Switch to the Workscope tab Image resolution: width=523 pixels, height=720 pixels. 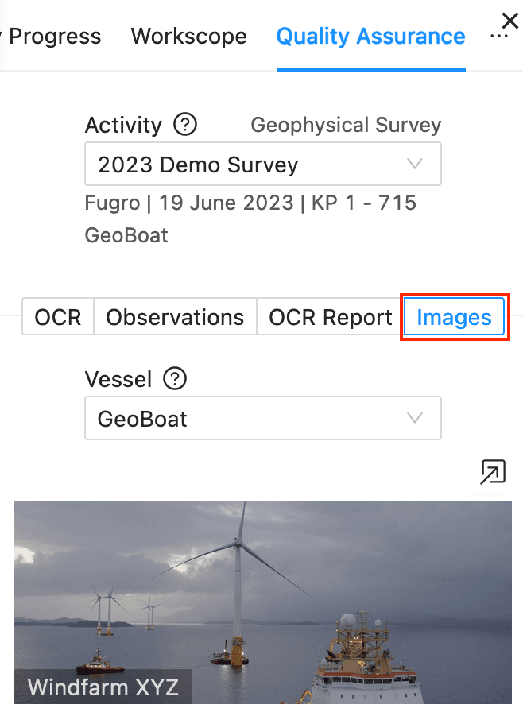pyautogui.click(x=188, y=36)
